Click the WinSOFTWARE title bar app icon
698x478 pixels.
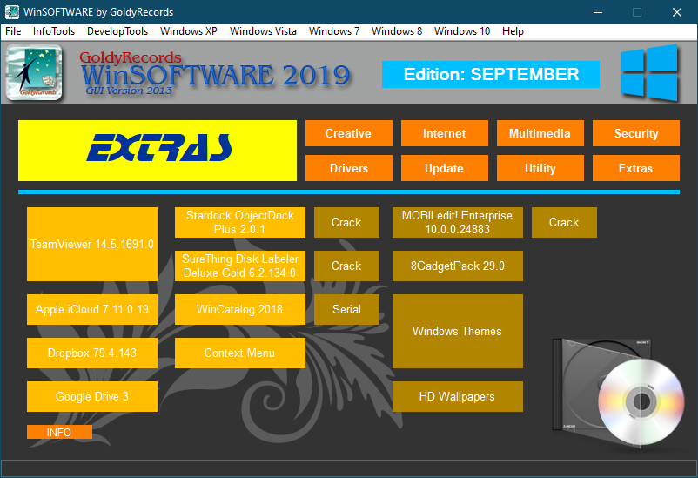[x=11, y=12]
